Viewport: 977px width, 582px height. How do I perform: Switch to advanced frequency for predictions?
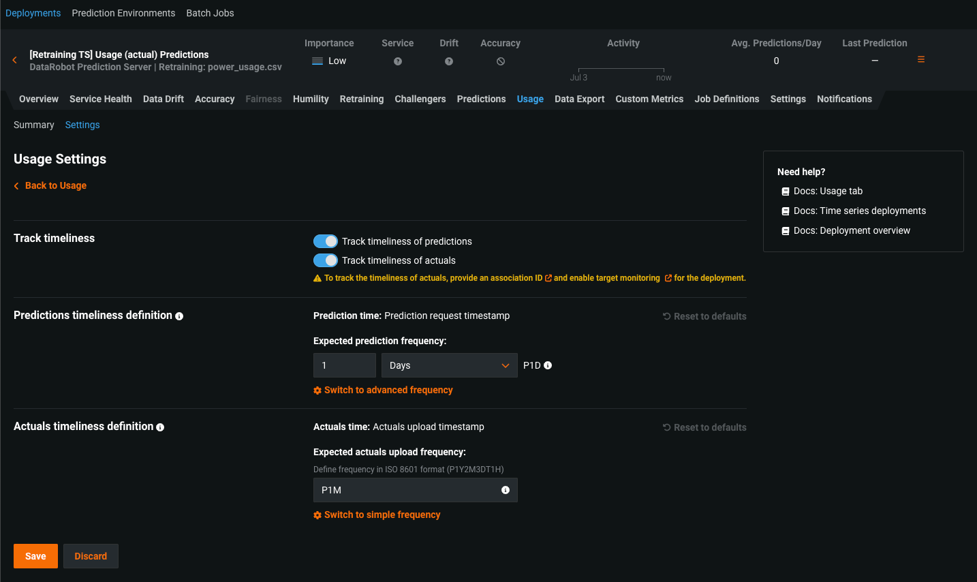click(388, 390)
